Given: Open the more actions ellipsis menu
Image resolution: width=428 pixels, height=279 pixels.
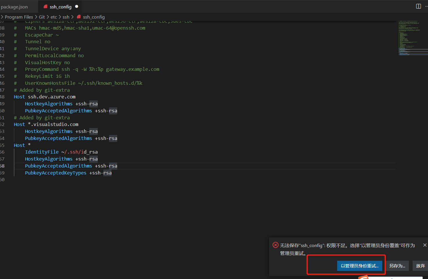Looking at the screenshot, I should click(426, 6).
